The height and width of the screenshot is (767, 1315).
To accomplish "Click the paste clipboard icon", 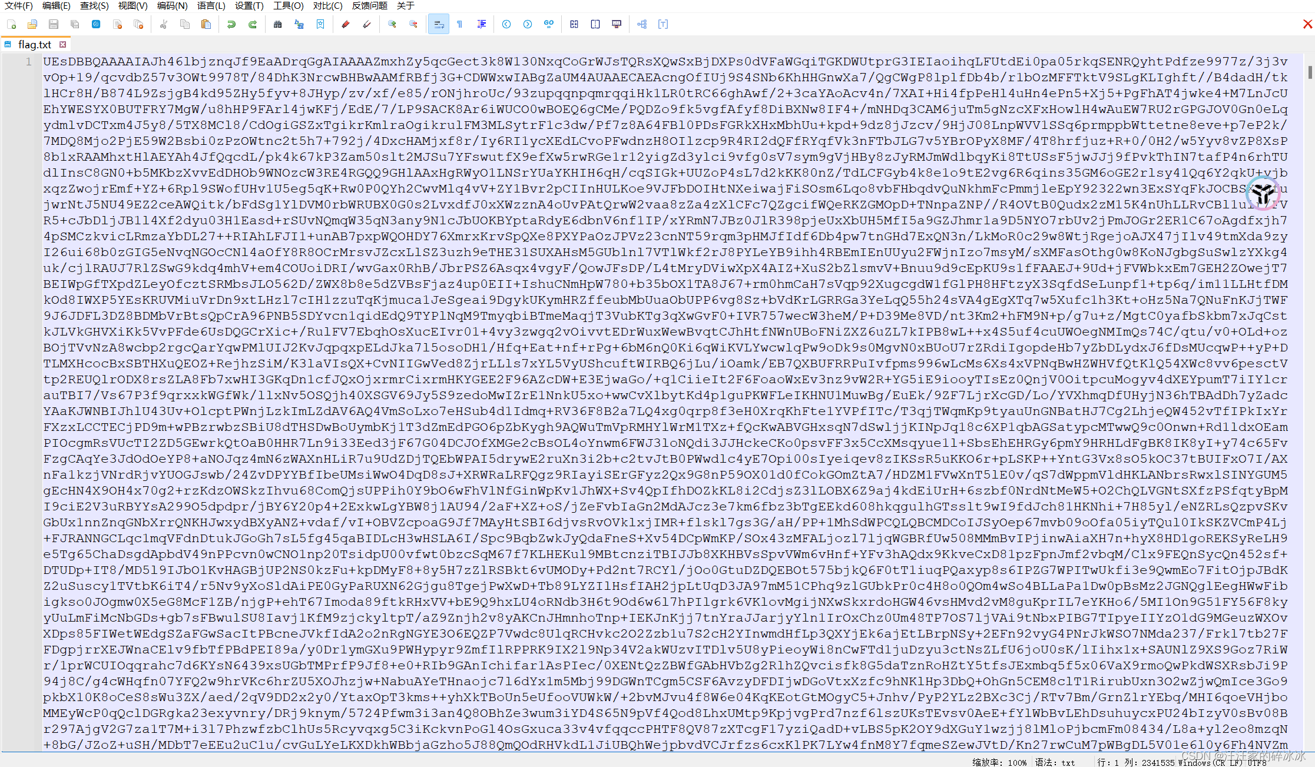I will (x=206, y=24).
